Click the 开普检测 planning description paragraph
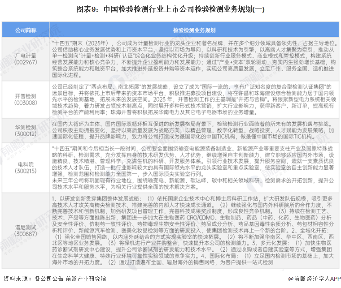341x288 pixels. pos(193,99)
